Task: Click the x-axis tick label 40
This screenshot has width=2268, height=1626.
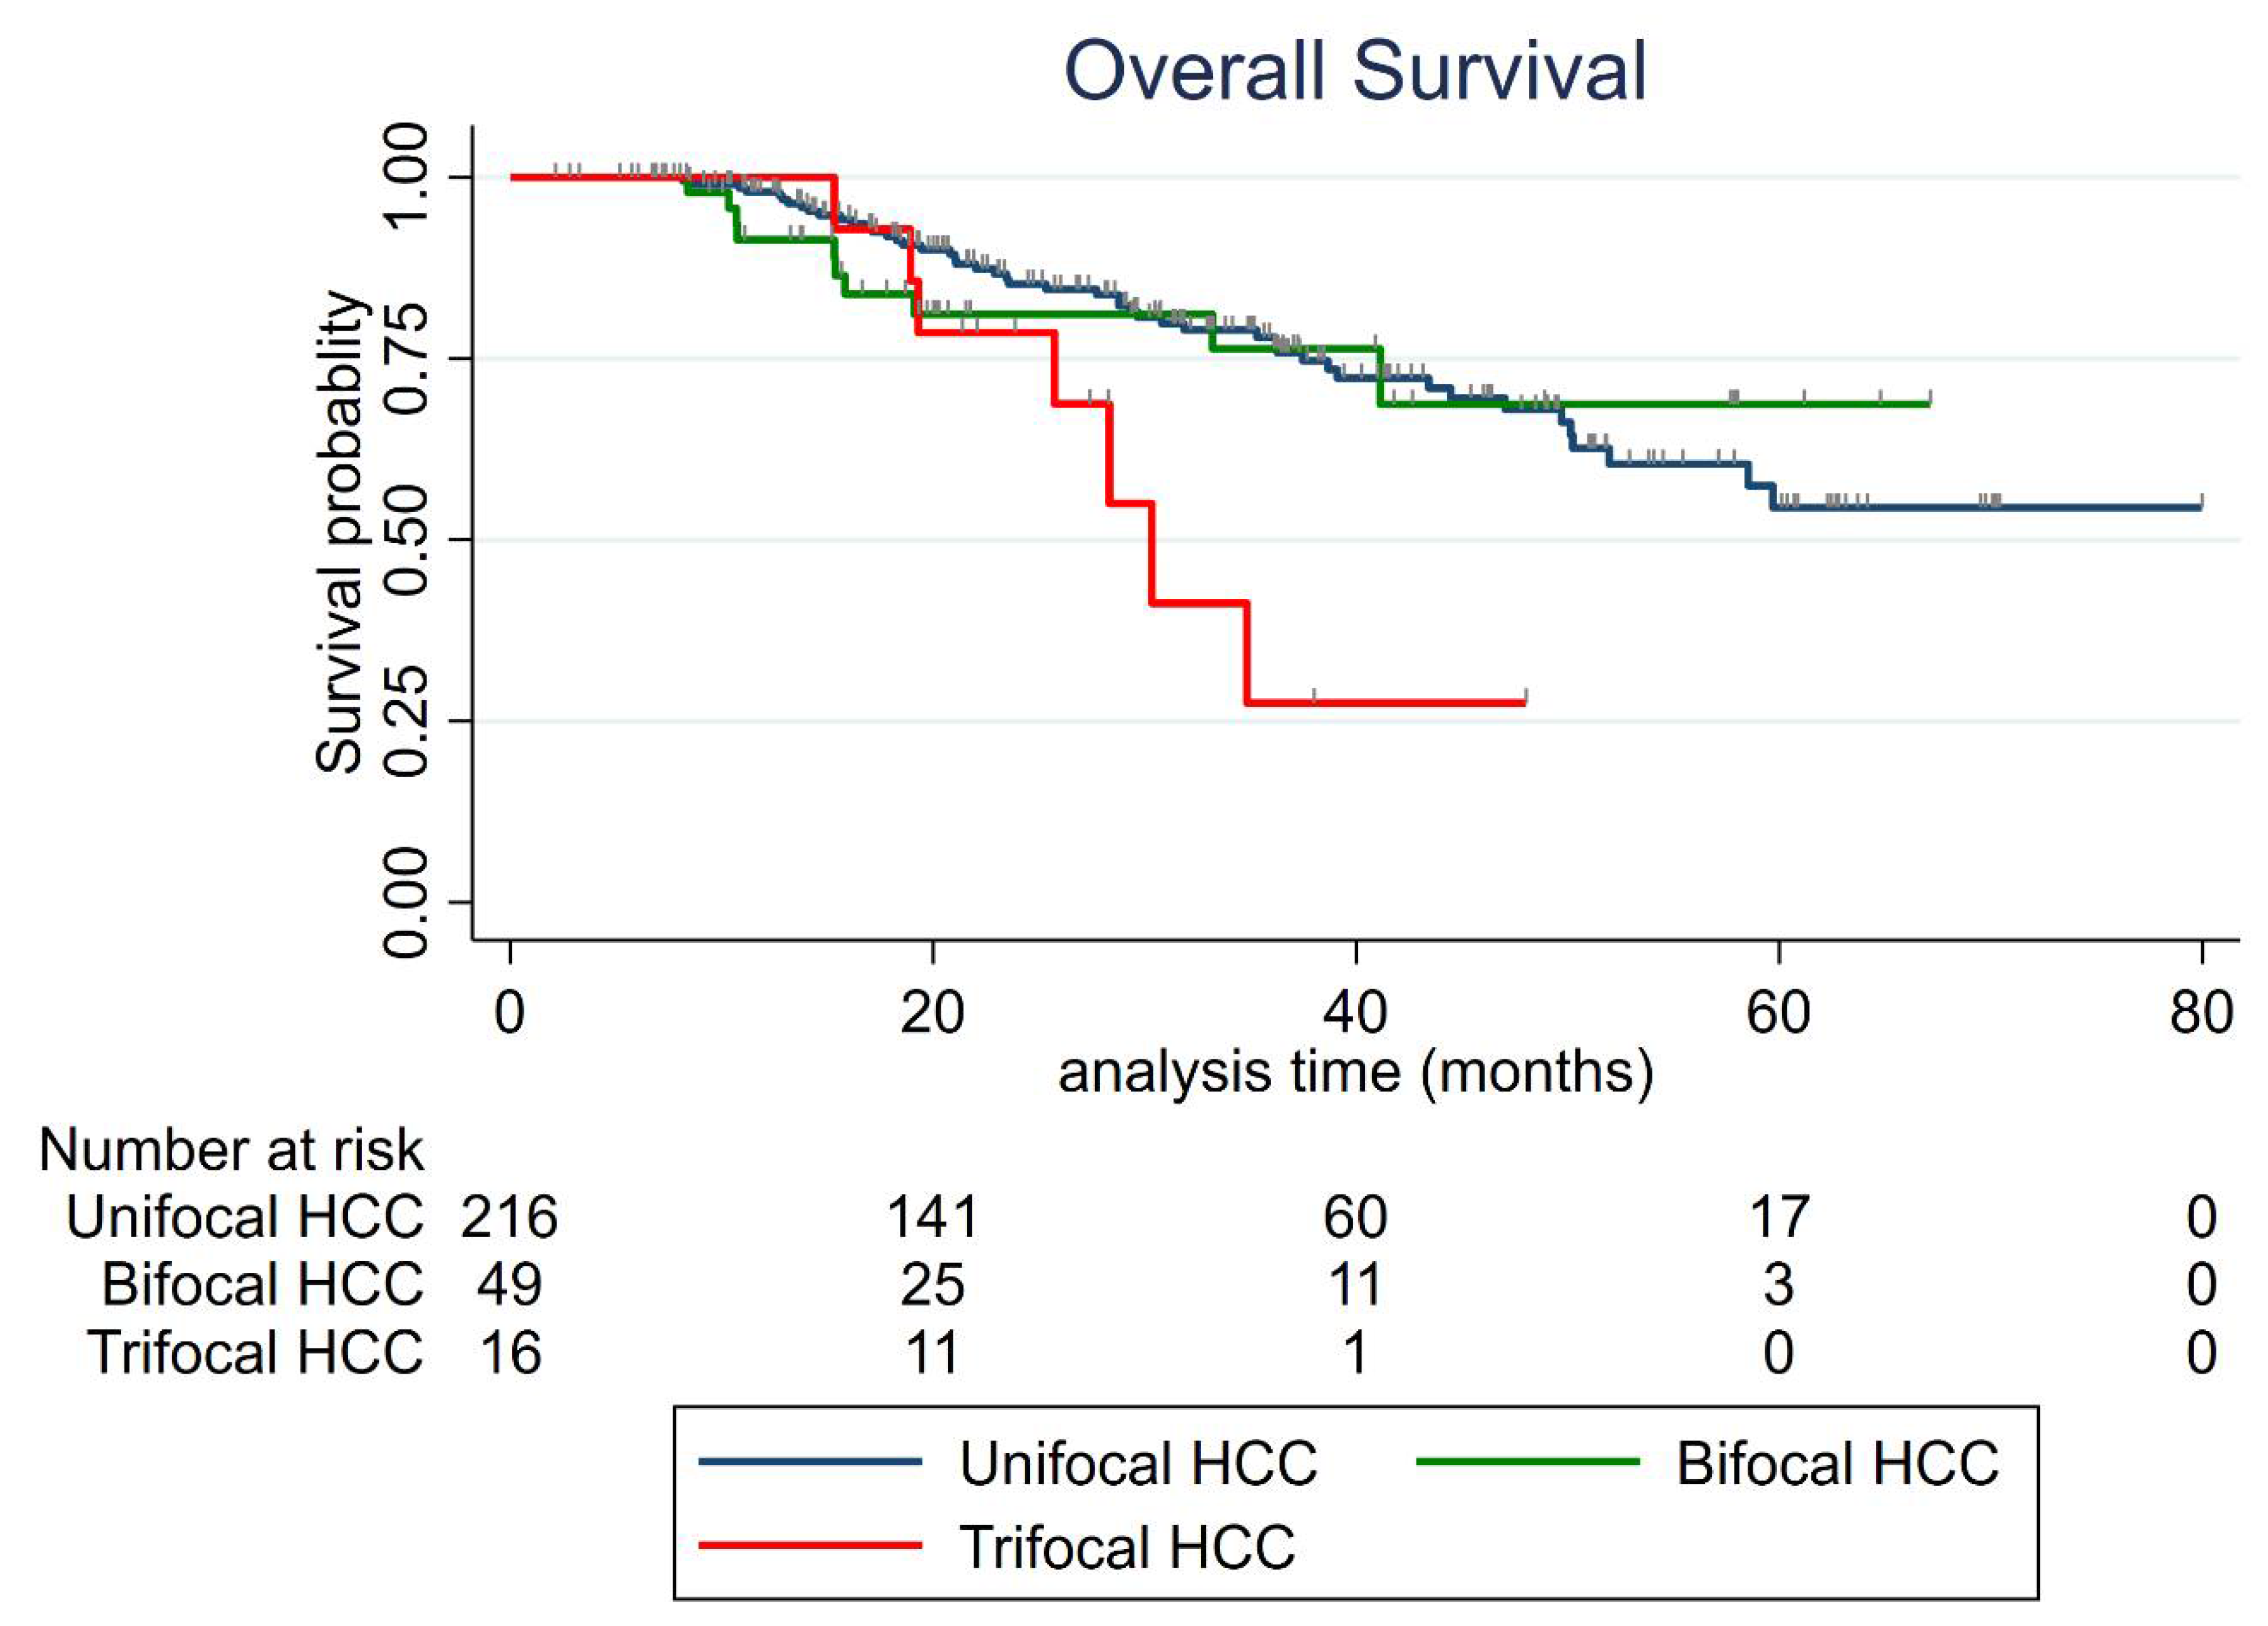Action: [x=1355, y=1013]
